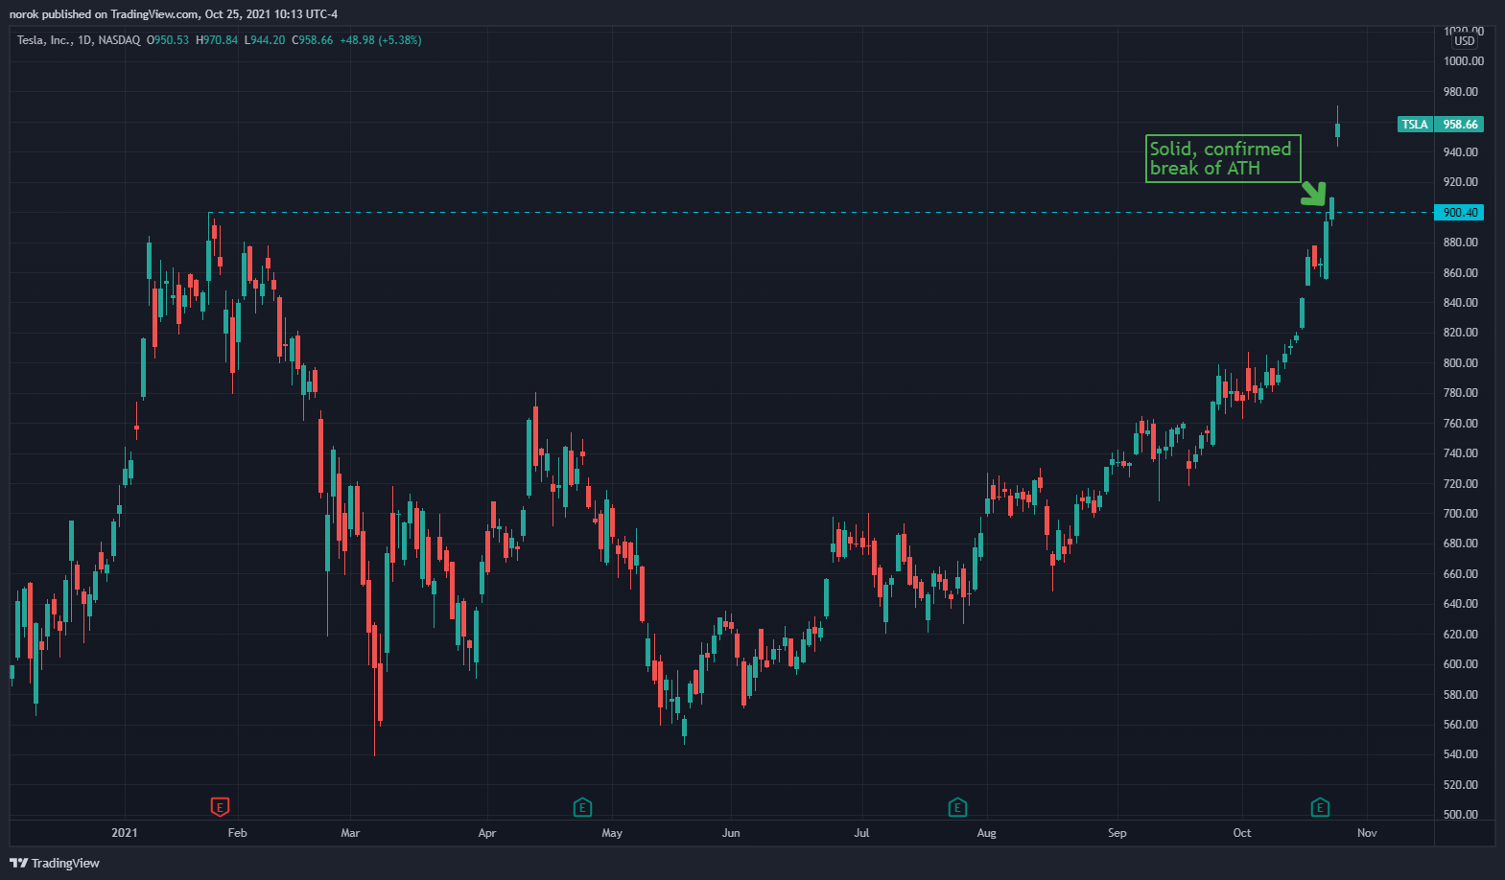Click the low value L944.20

coord(265,40)
